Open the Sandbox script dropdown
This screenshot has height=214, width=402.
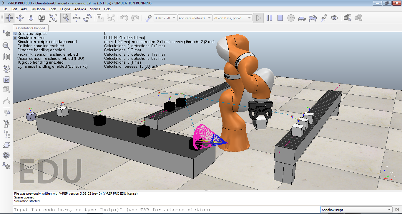click(357, 210)
